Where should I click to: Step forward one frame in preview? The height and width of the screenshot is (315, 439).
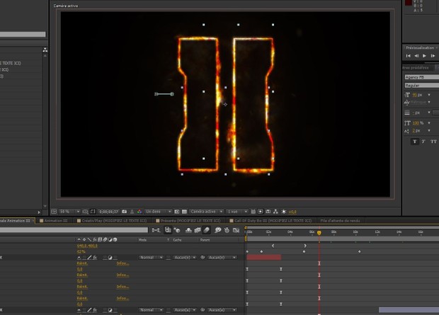pos(433,56)
